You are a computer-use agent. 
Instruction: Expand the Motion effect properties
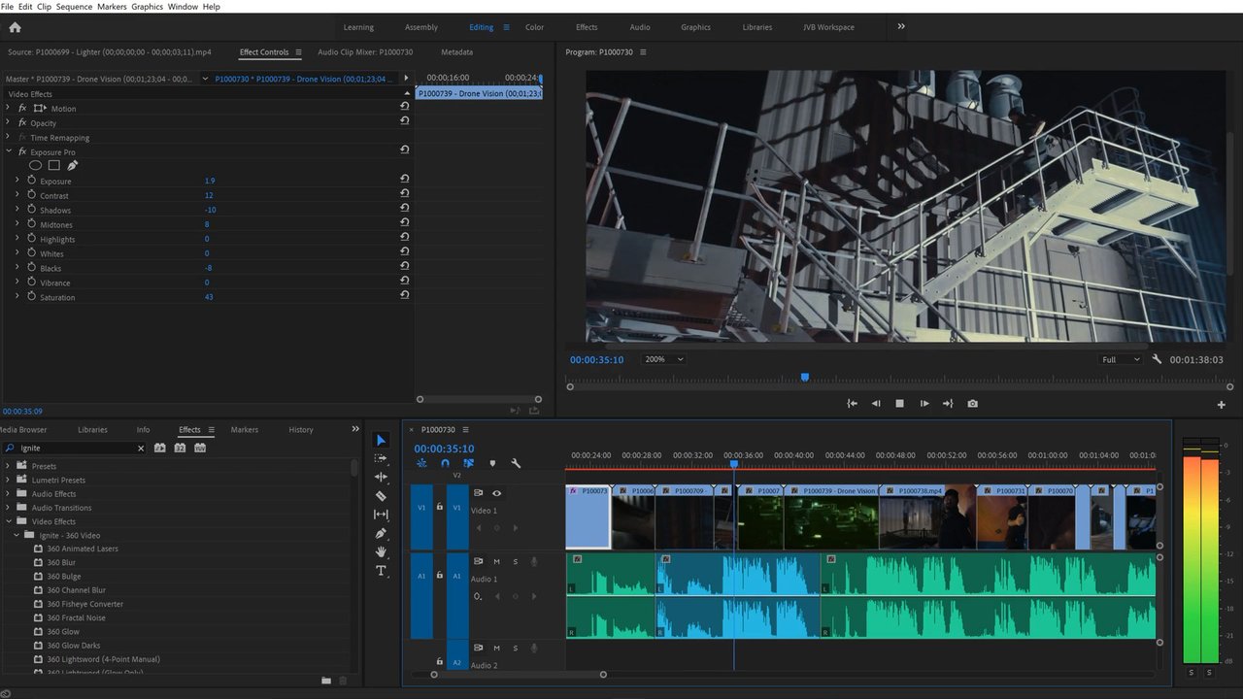pyautogui.click(x=10, y=108)
